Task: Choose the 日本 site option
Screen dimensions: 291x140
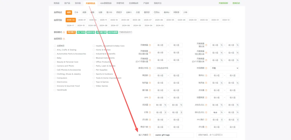Action: pos(77,12)
